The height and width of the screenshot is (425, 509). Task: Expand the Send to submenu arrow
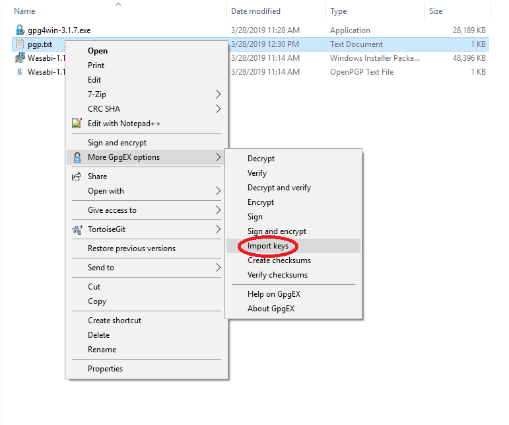click(218, 268)
